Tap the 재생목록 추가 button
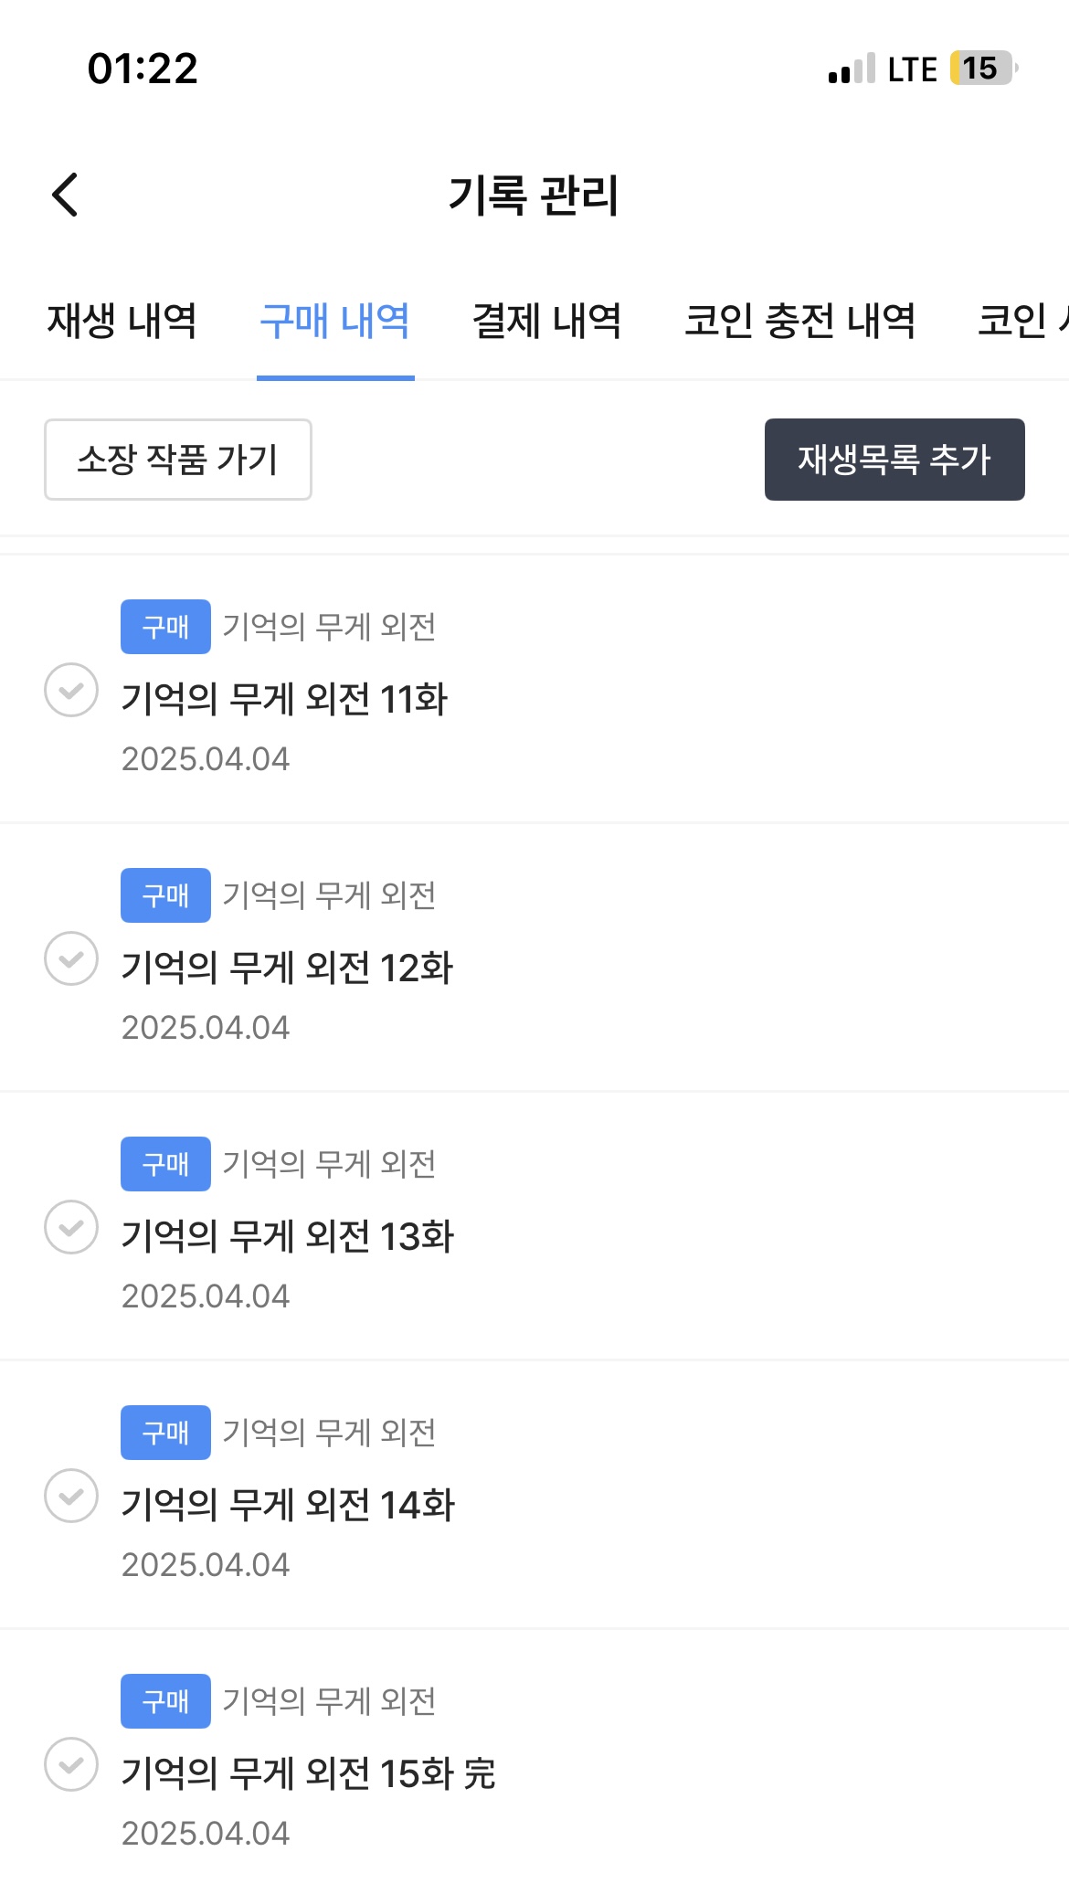This screenshot has width=1069, height=1894. [x=894, y=460]
